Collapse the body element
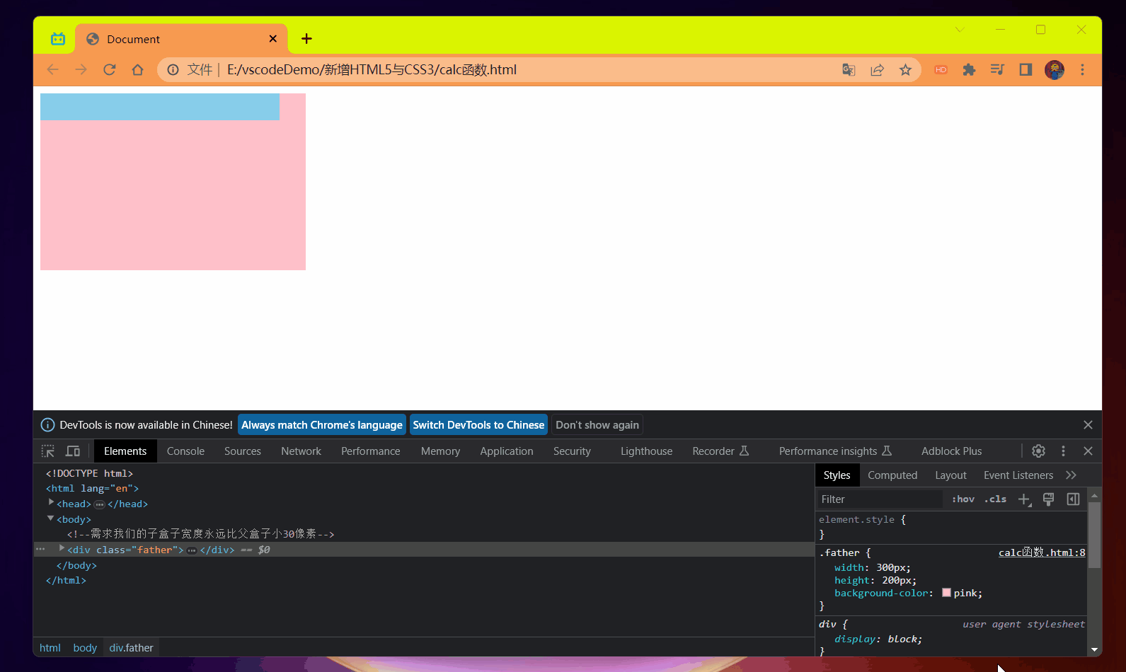 [x=51, y=519]
